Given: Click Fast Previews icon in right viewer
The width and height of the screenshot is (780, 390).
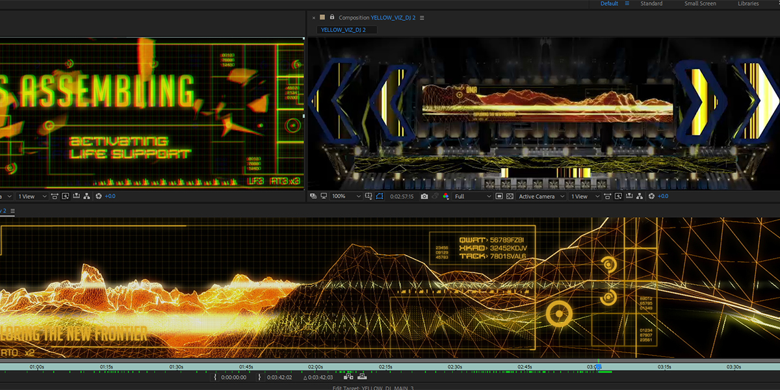Looking at the screenshot, I should (617, 196).
